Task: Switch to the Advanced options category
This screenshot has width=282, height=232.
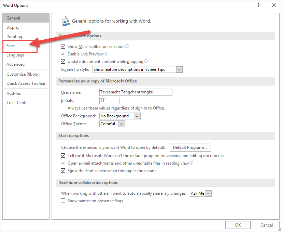Action: click(x=15, y=64)
